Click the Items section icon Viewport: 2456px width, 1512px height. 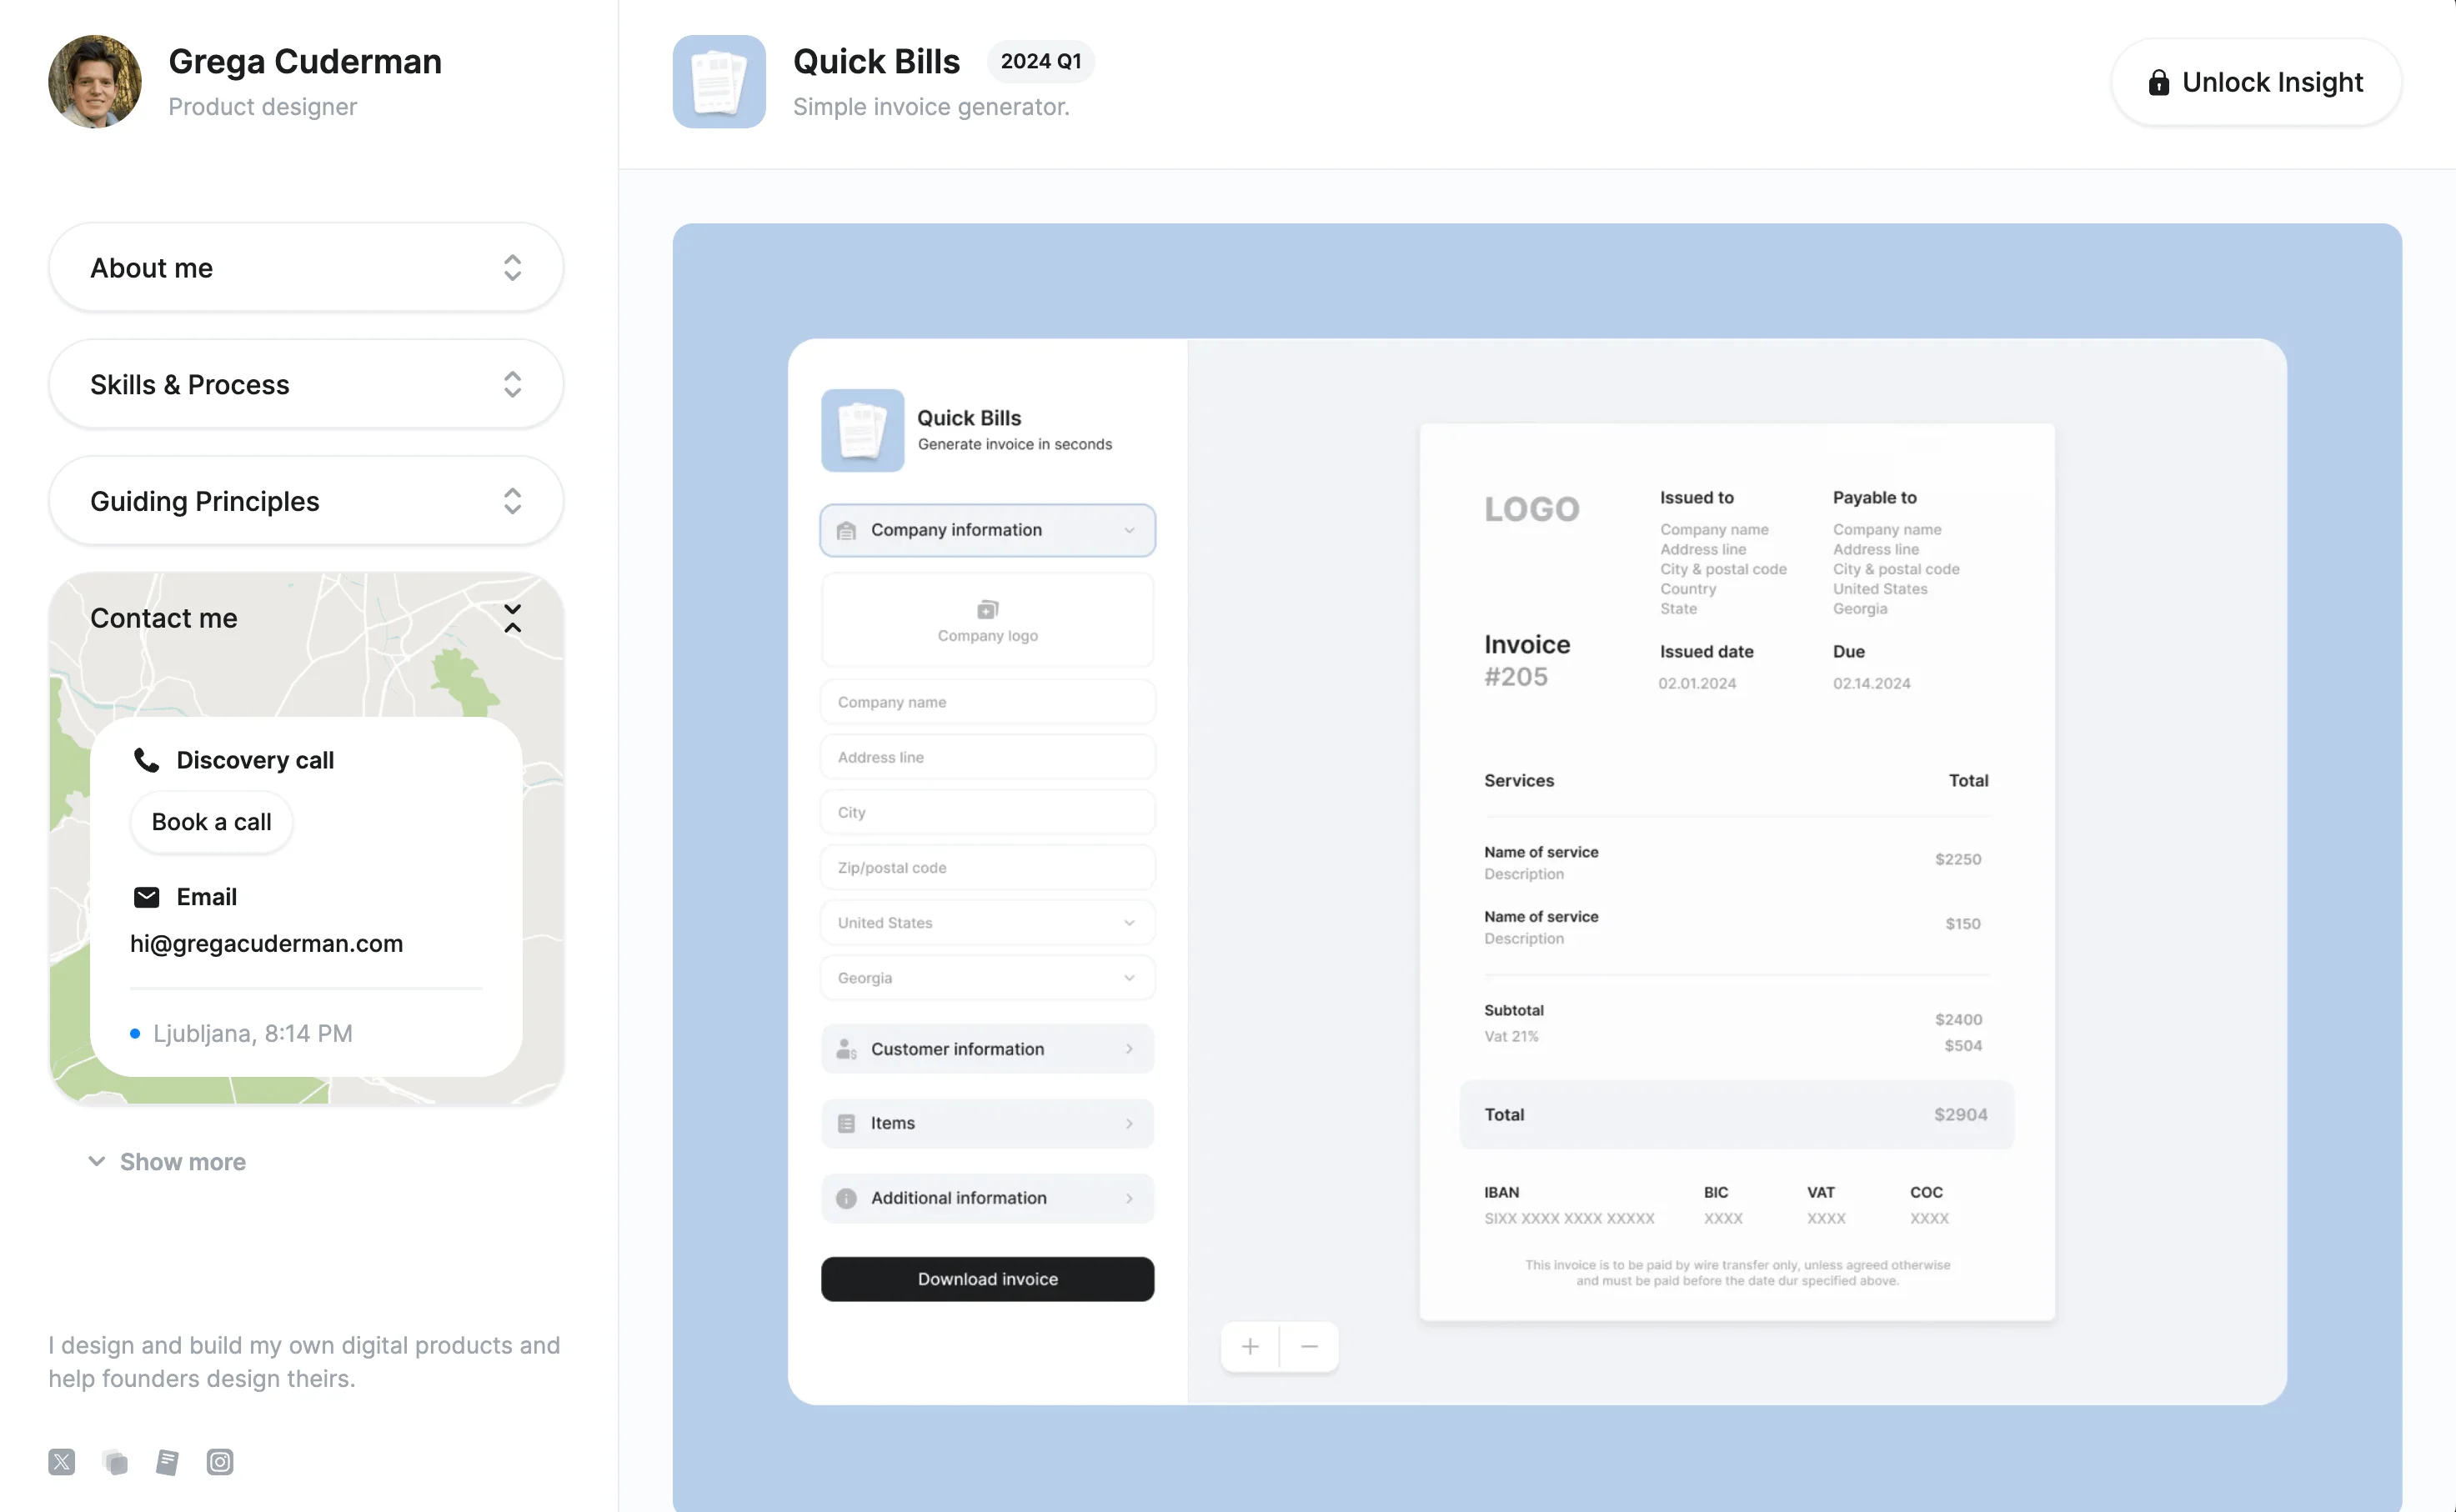click(x=847, y=1123)
